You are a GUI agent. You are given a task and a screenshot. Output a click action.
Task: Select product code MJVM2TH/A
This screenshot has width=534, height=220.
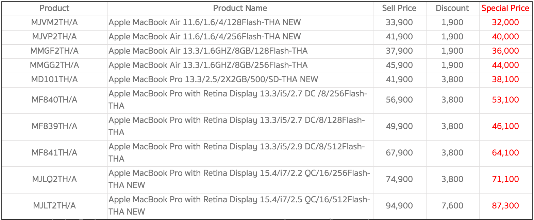pyautogui.click(x=54, y=22)
